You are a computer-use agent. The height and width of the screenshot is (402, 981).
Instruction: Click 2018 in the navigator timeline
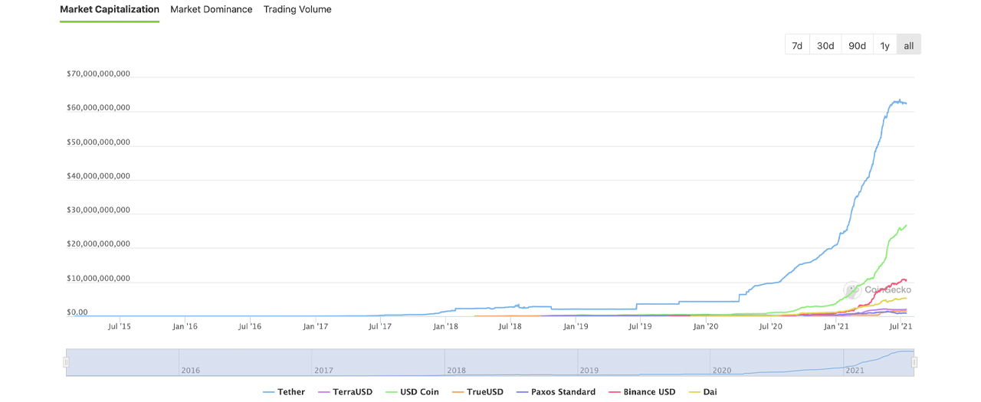pos(456,371)
